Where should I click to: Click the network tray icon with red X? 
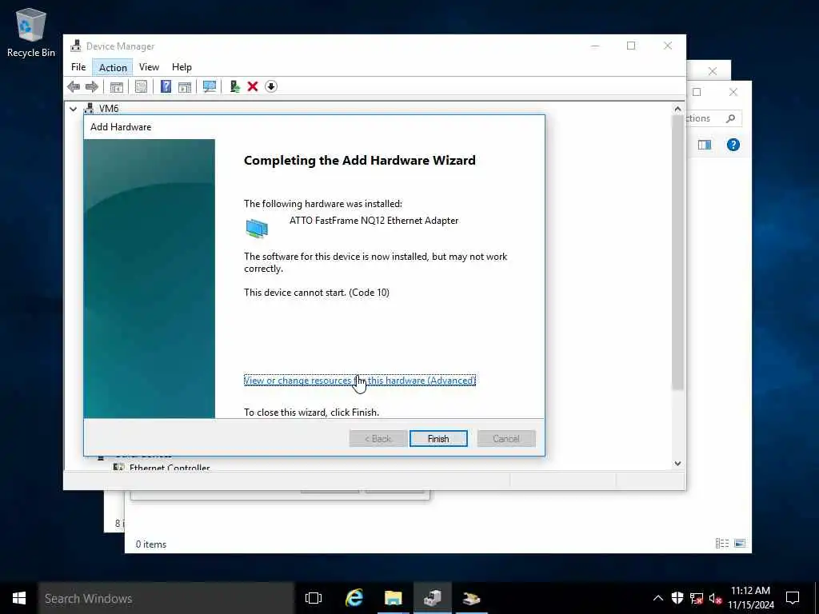click(697, 598)
